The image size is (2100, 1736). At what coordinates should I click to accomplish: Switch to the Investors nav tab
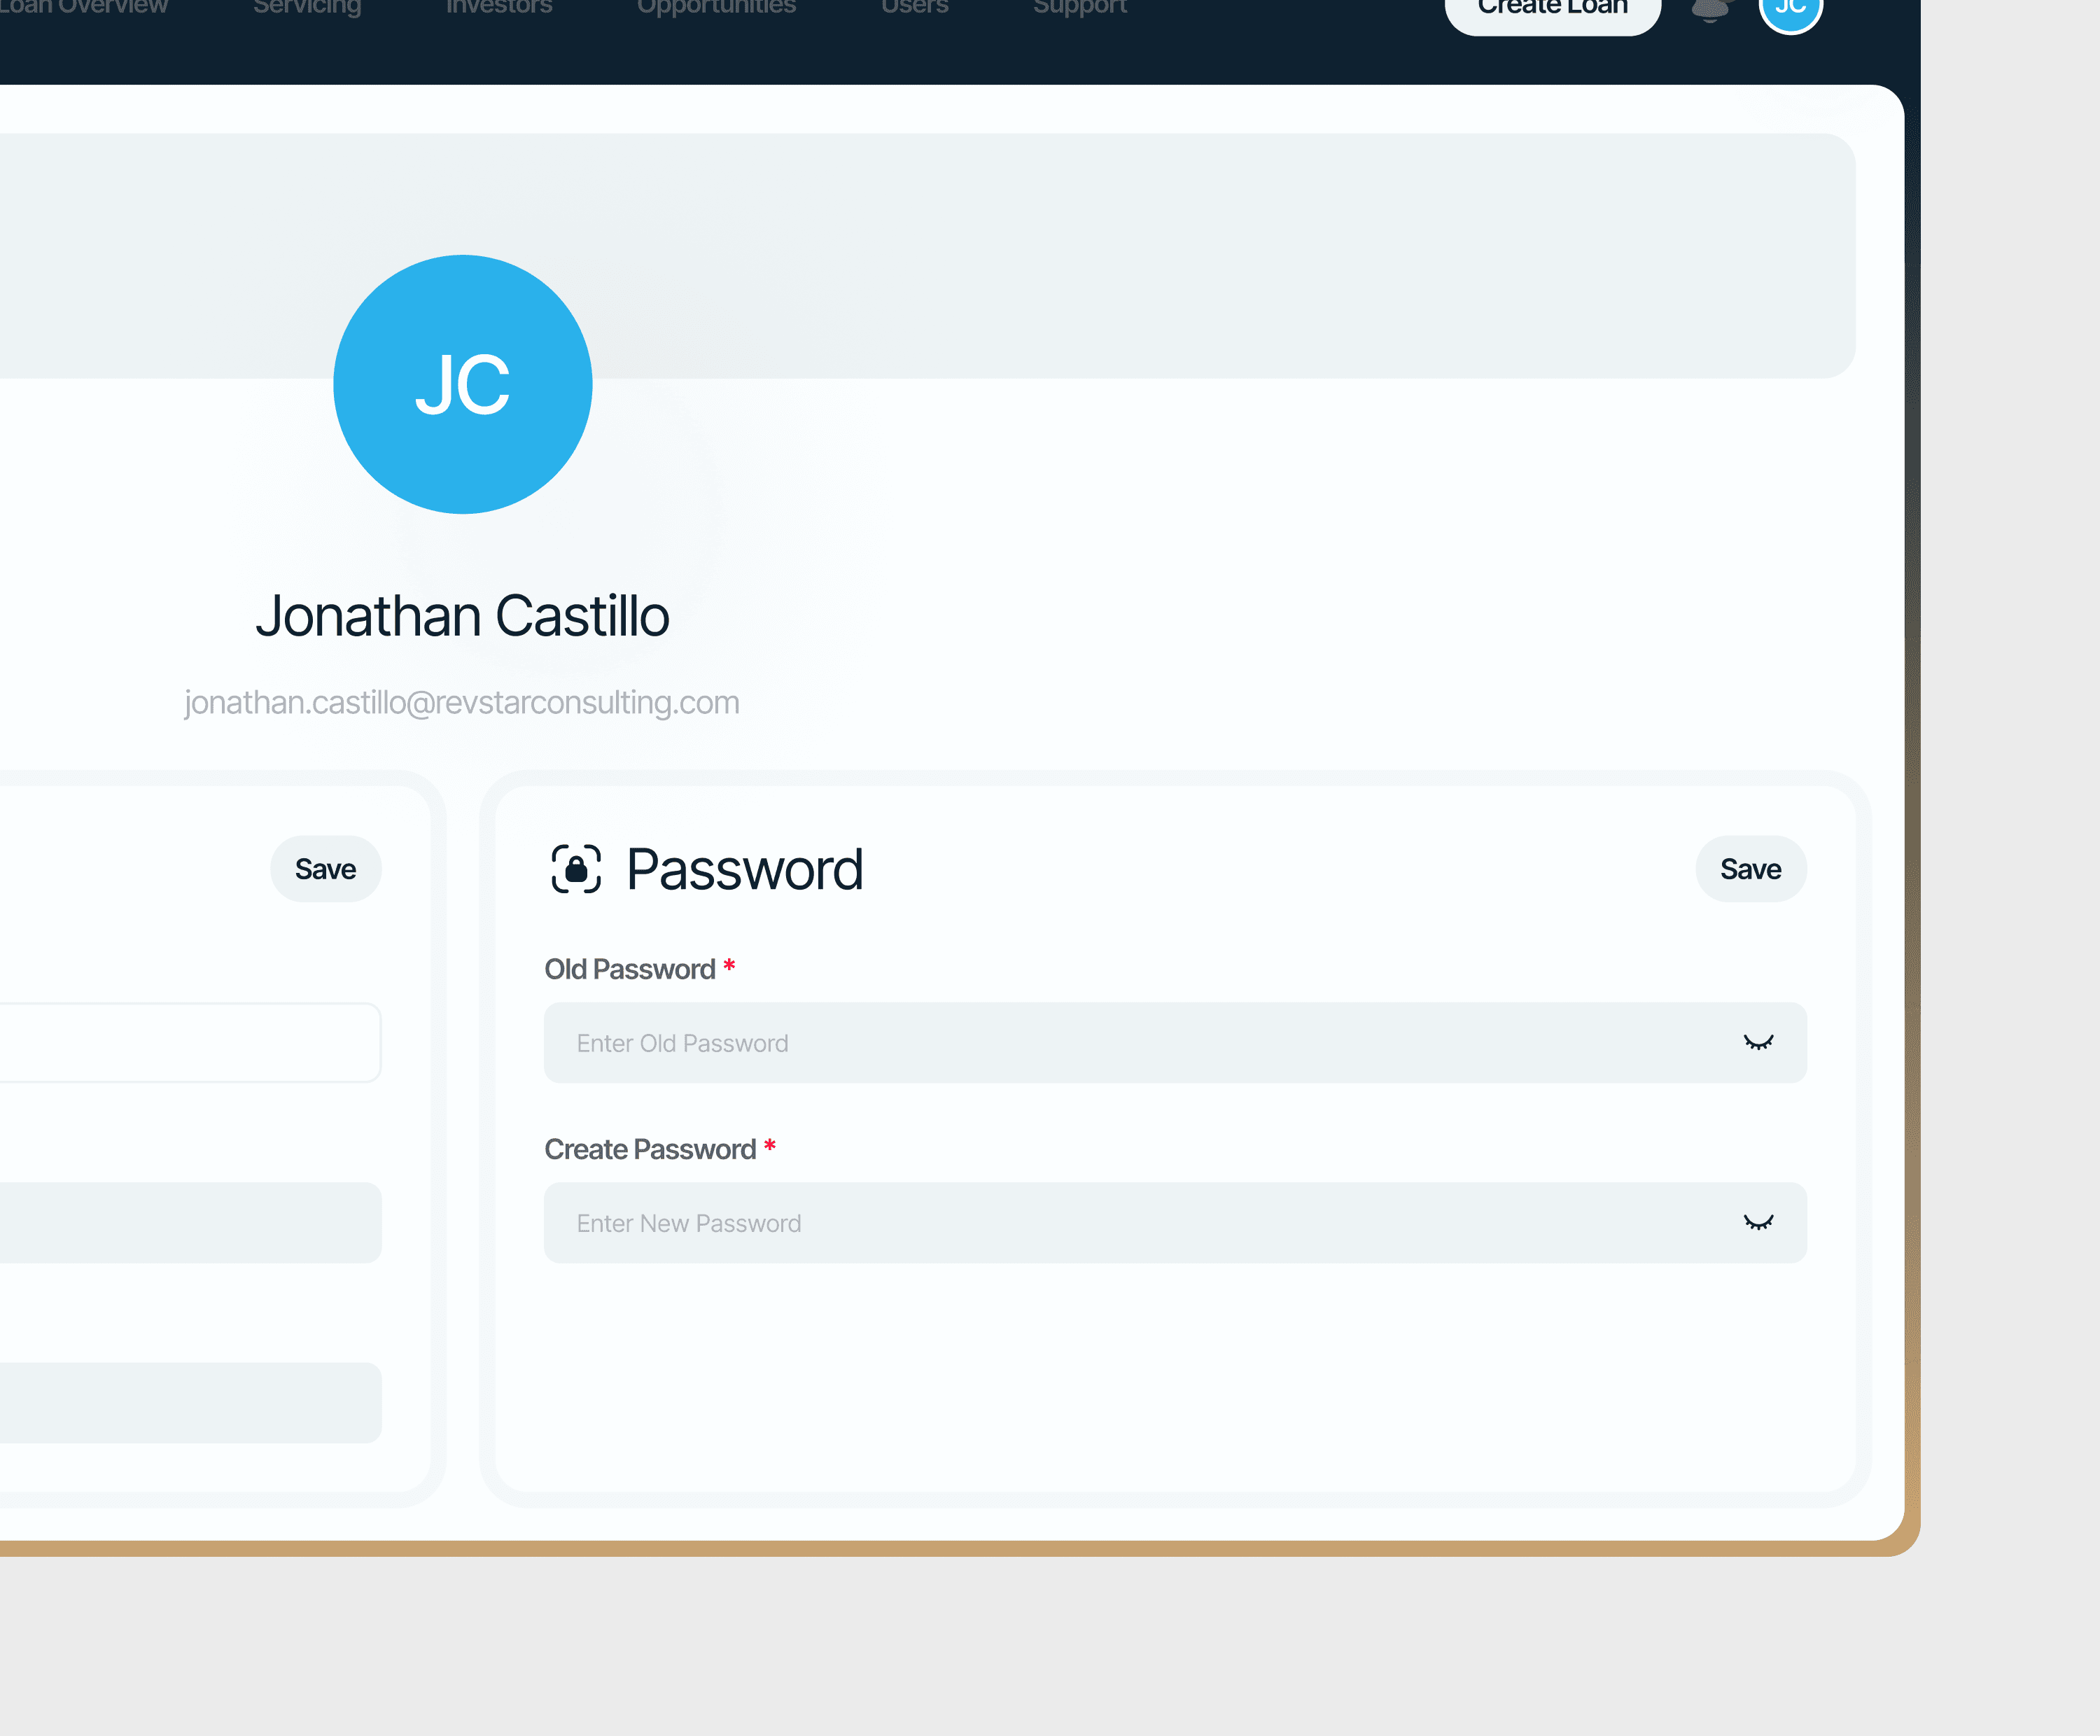coord(499,7)
